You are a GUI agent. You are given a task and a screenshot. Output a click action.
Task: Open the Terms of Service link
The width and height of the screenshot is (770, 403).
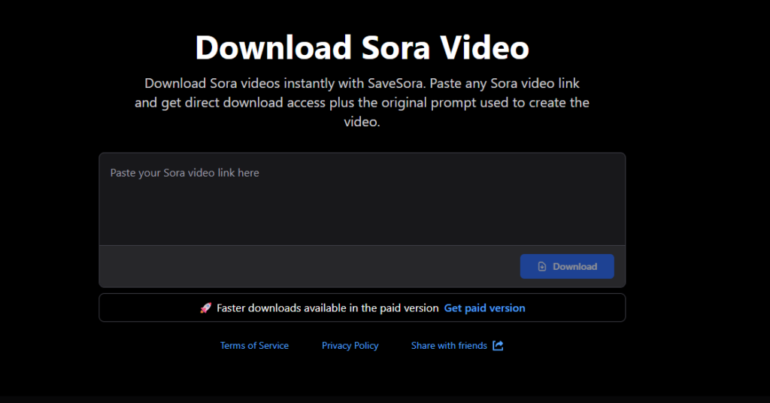pyautogui.click(x=254, y=346)
